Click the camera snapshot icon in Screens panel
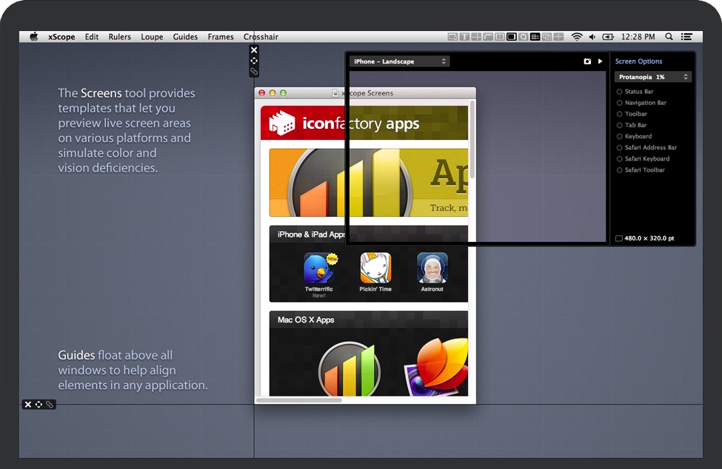This screenshot has width=722, height=469. (587, 61)
